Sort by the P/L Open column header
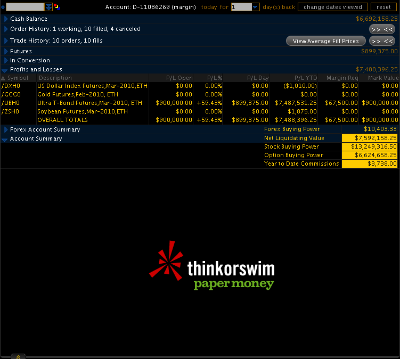The height and width of the screenshot is (359, 400). pos(171,78)
